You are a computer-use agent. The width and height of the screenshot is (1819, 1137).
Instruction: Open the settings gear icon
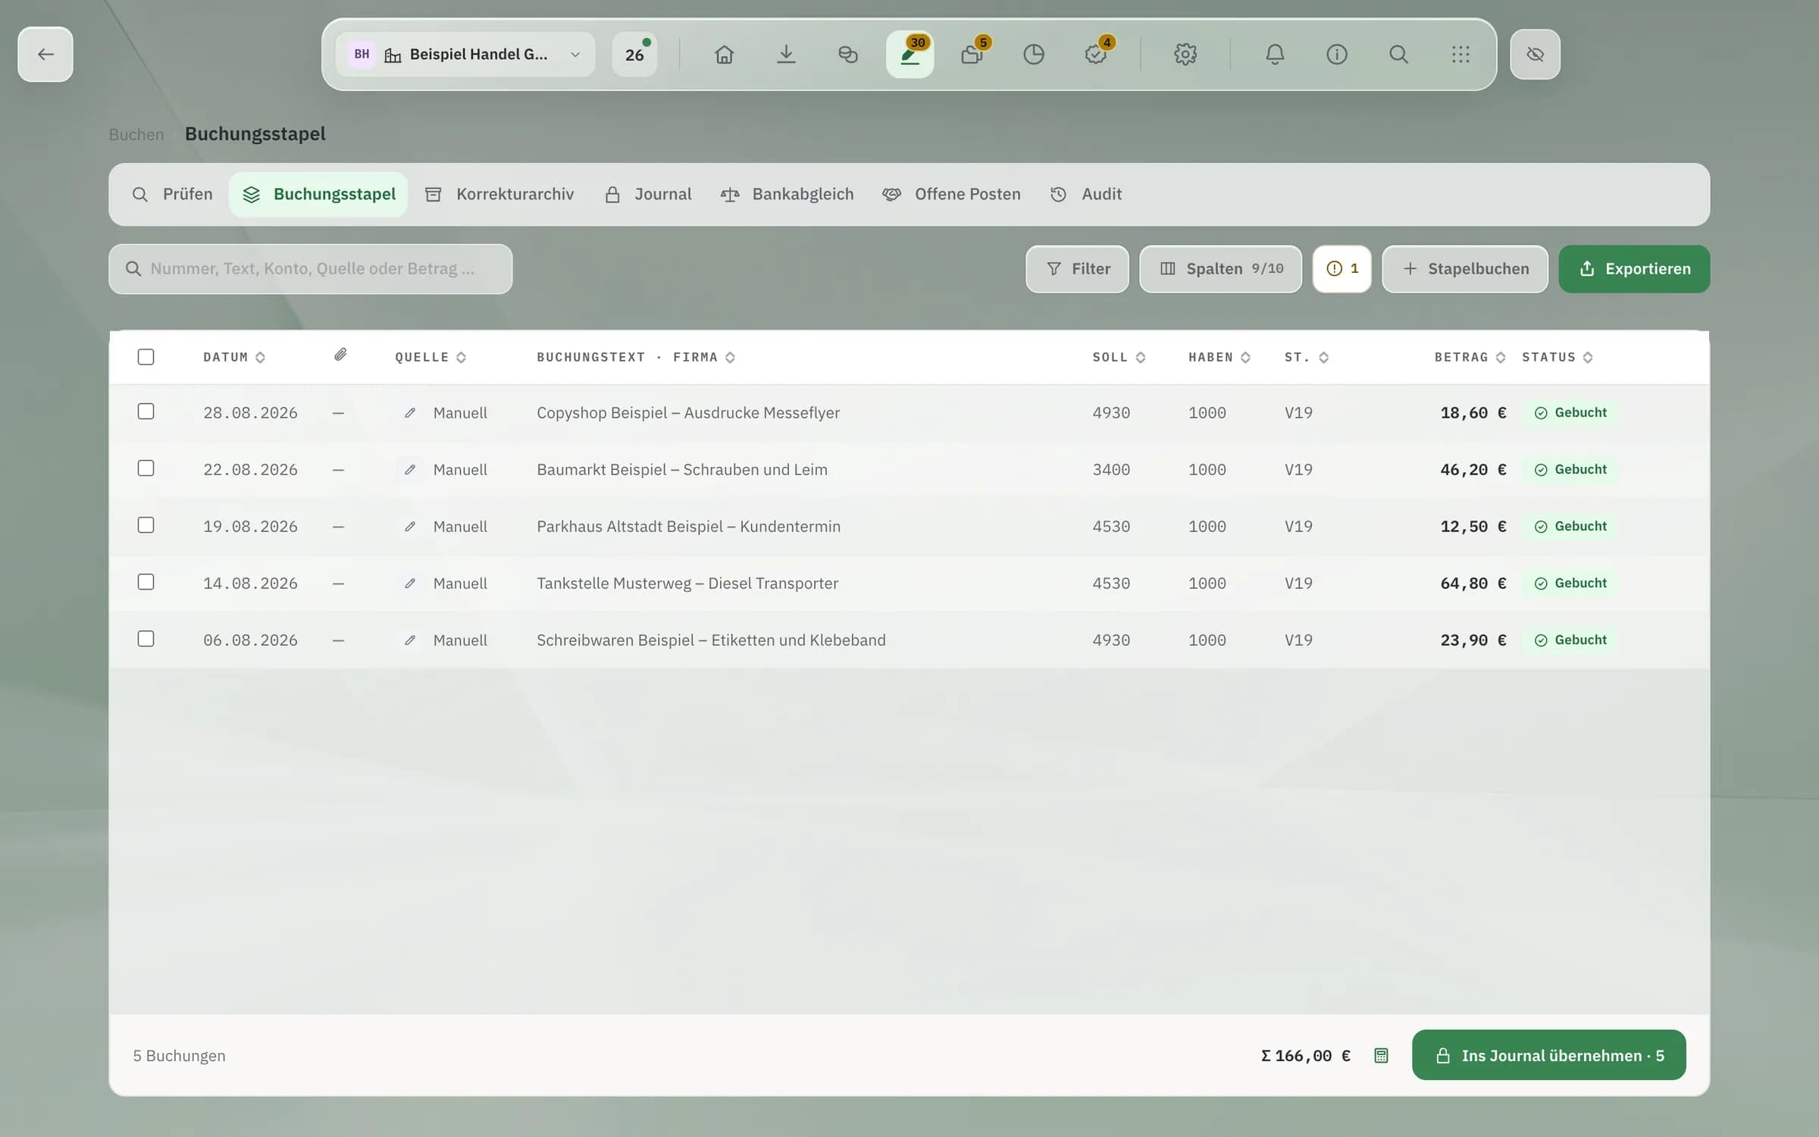tap(1185, 55)
